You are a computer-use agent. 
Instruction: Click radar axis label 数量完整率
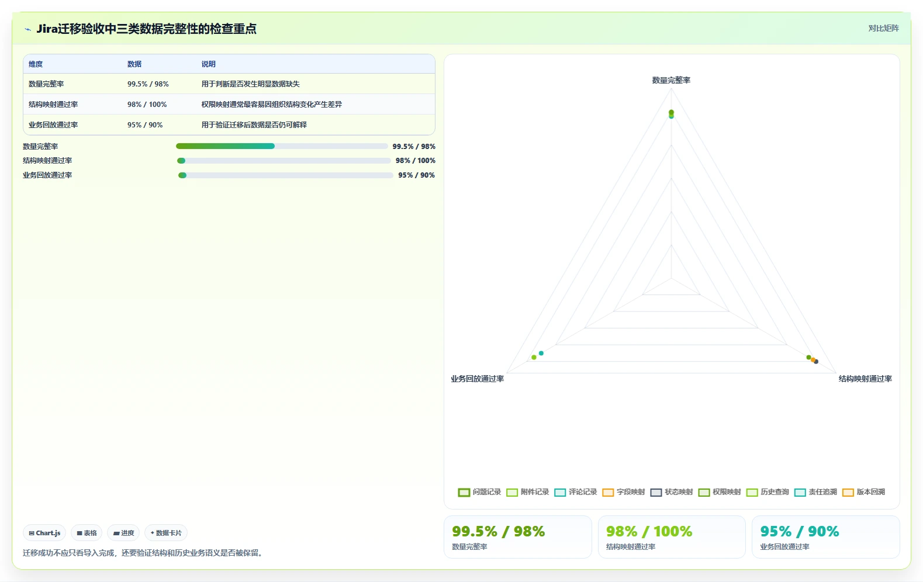tap(671, 81)
